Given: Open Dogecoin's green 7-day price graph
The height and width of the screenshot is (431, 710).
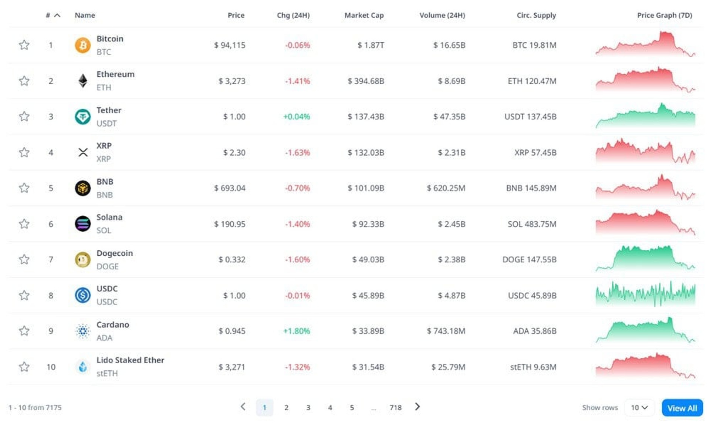Looking at the screenshot, I should (645, 258).
